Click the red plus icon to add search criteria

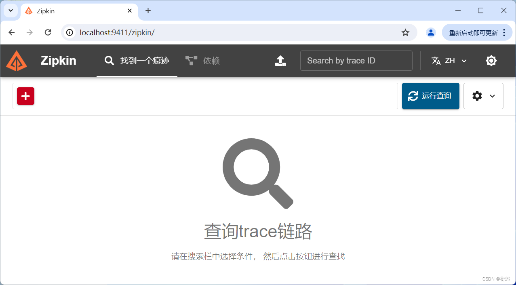(25, 96)
